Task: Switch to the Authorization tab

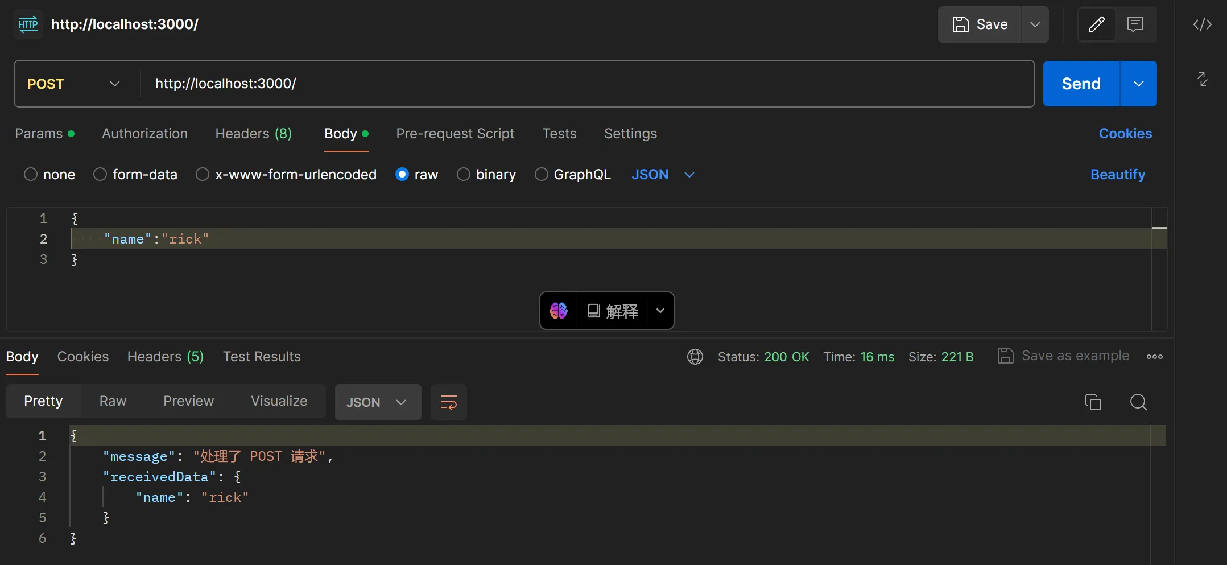Action: click(144, 134)
